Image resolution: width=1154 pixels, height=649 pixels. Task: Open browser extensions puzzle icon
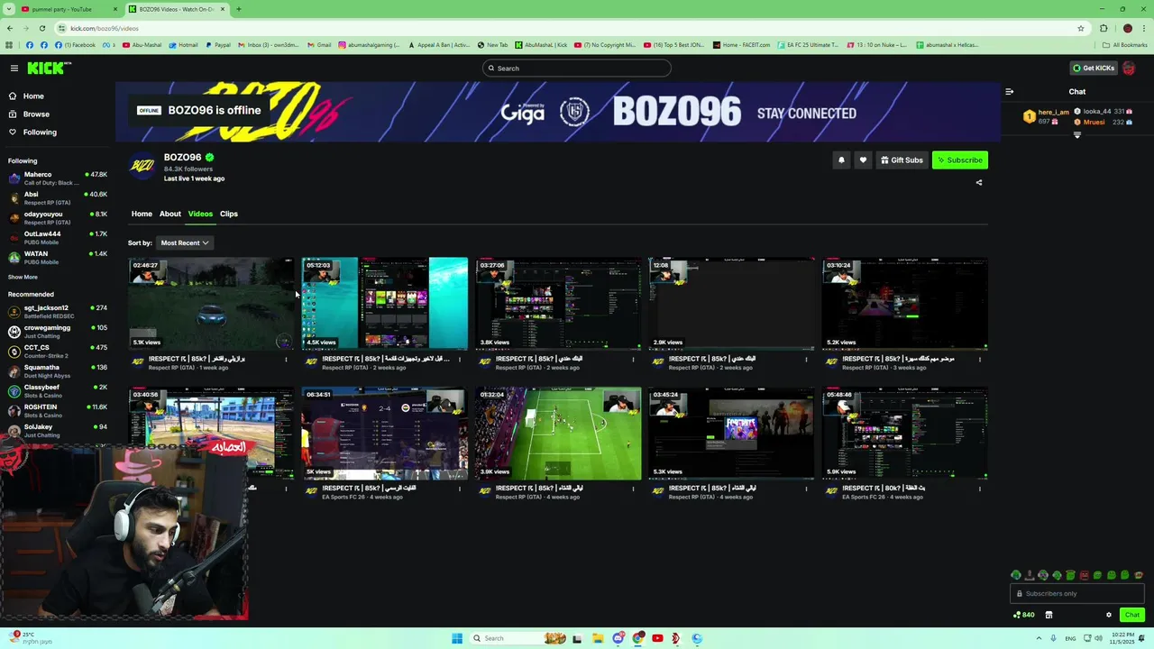coord(1104,28)
